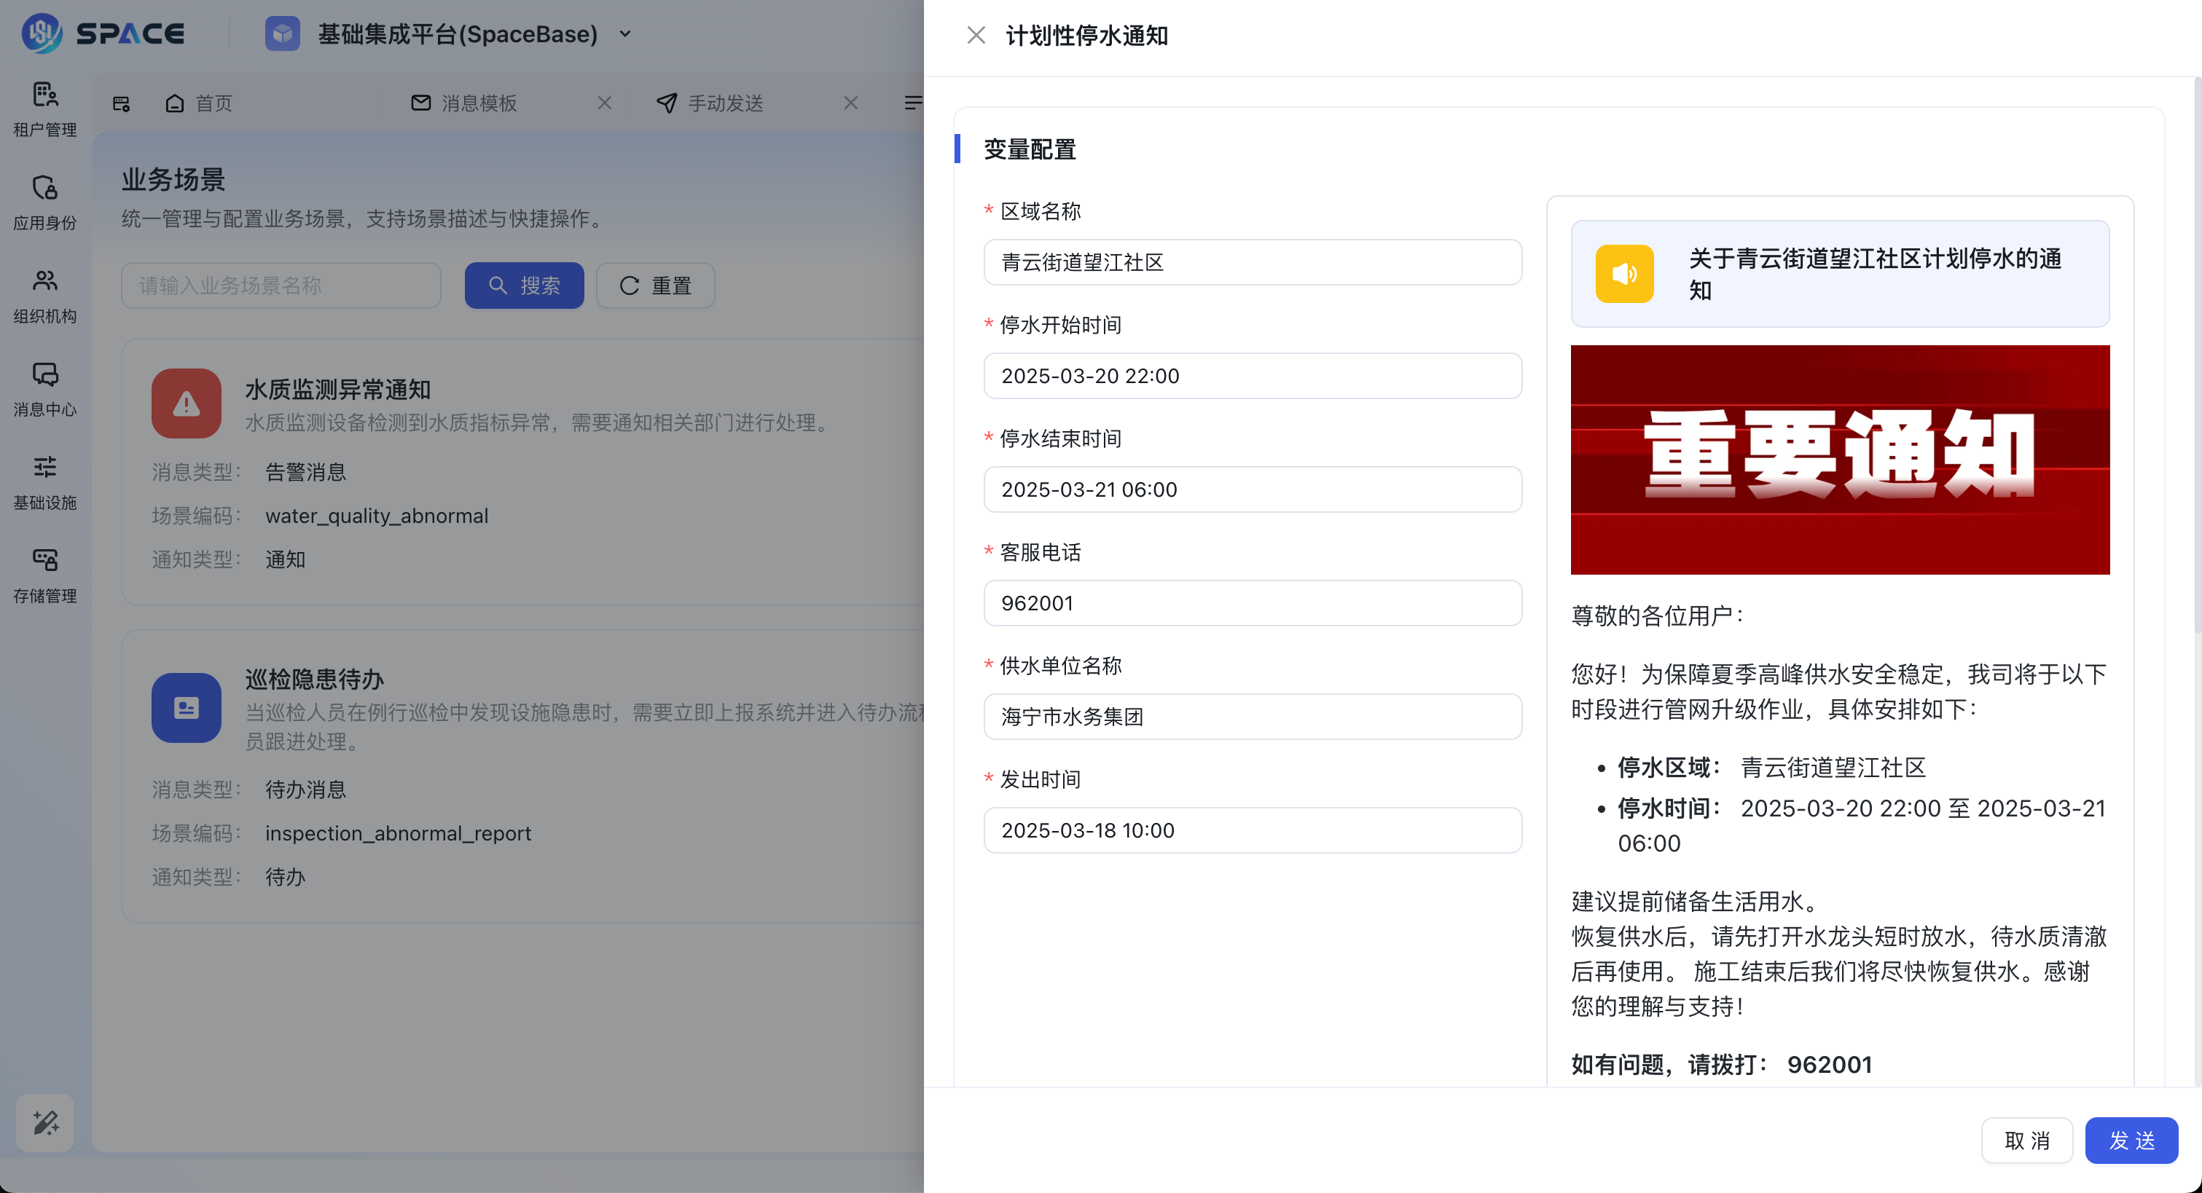Click the blue card icon on 巡检隐患待办

[187, 708]
